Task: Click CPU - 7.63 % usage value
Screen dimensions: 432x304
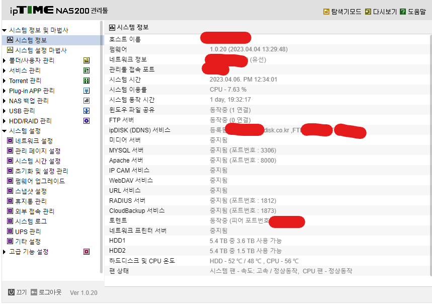Action: [x=228, y=90]
